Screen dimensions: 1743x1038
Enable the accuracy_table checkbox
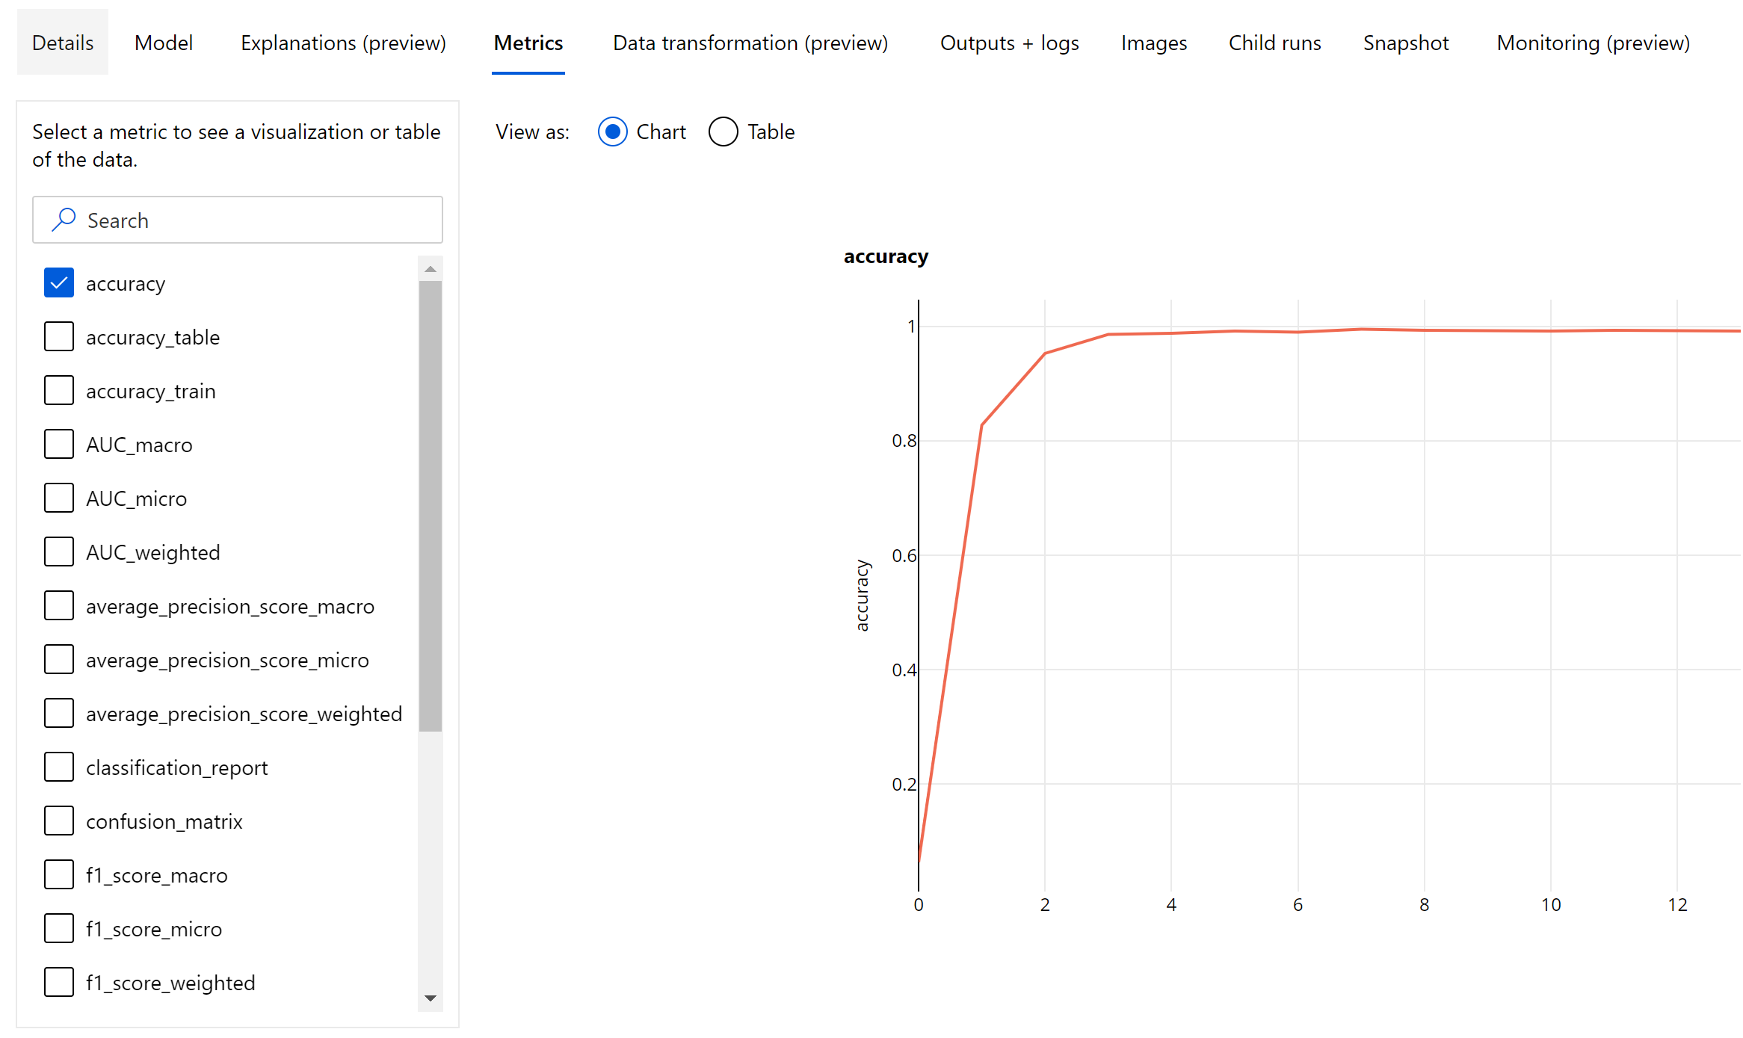click(57, 335)
